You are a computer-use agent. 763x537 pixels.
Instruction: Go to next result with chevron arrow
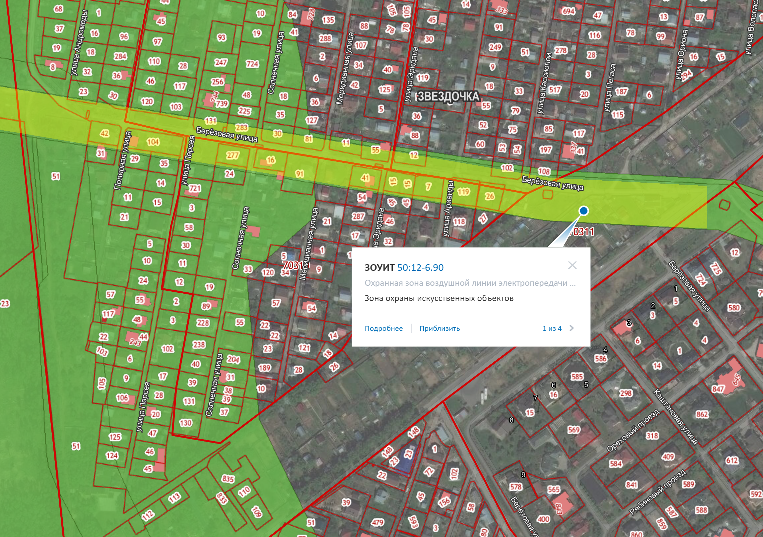pyautogui.click(x=572, y=328)
